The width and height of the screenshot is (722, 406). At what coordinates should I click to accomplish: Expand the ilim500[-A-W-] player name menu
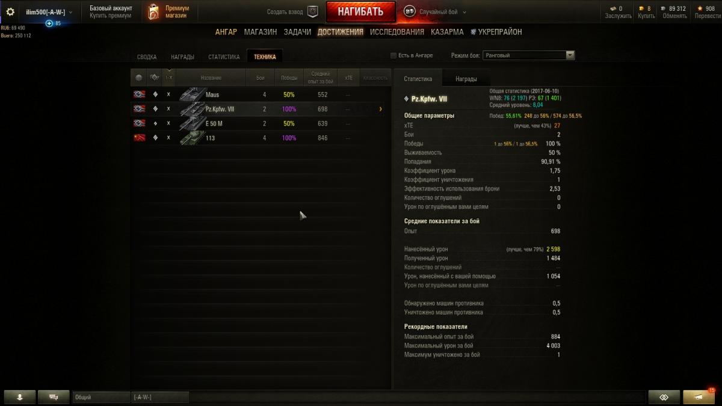point(49,11)
